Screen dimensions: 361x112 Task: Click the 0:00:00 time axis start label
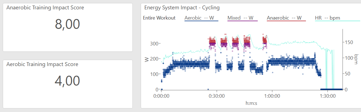(161, 96)
